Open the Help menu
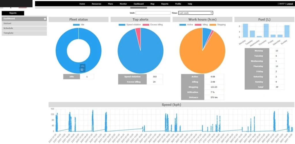 (190, 4)
